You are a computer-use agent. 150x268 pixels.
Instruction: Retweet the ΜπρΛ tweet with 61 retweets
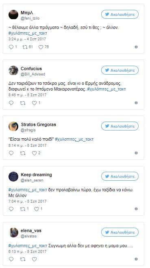[x=25, y=47]
